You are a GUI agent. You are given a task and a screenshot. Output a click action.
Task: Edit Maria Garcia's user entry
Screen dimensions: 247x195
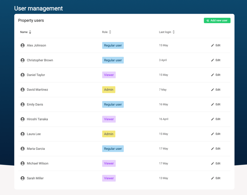pyautogui.click(x=216, y=149)
